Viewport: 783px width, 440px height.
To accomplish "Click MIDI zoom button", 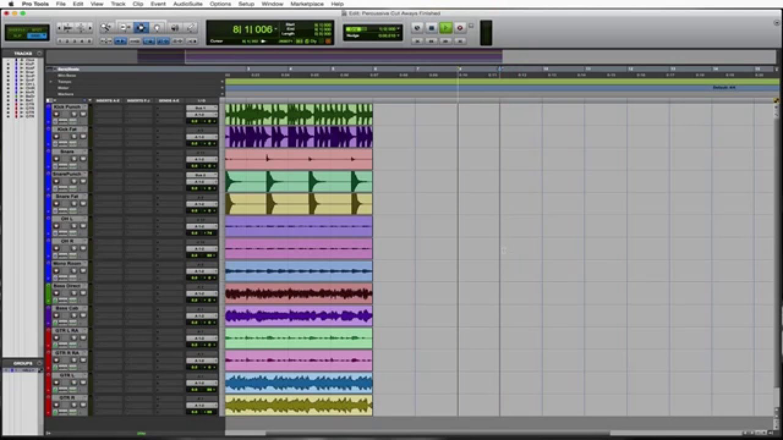I will 82,28.
